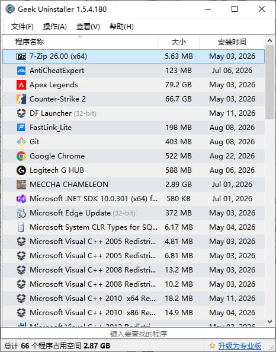
Task: Click the 升级为专业版 link
Action: [240, 345]
